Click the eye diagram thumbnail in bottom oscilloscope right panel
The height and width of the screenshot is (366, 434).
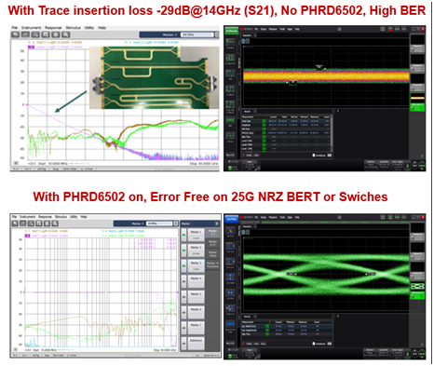[x=417, y=286]
